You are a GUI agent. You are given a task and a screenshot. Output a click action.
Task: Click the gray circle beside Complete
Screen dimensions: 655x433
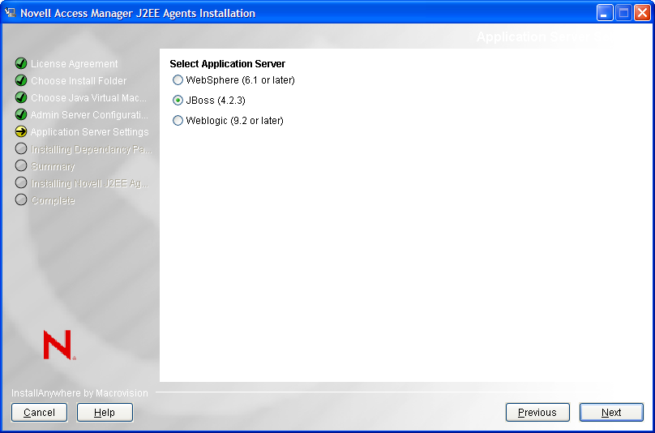(21, 199)
